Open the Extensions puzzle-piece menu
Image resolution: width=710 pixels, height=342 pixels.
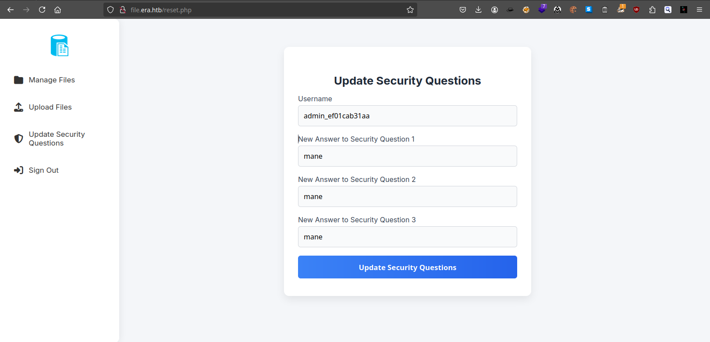pyautogui.click(x=652, y=10)
